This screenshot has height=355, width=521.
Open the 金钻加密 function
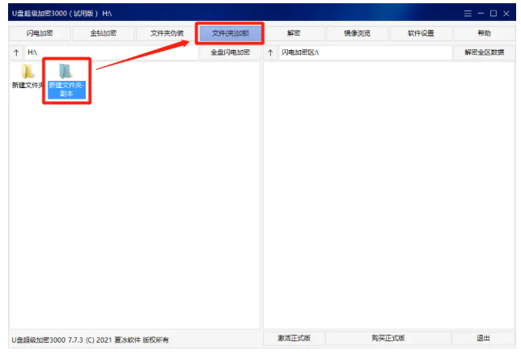(104, 33)
